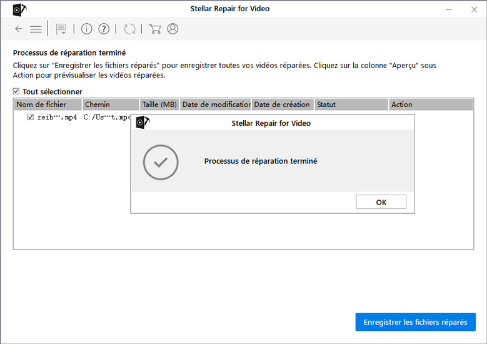Click the C:/Us…t.mp4 path cell

point(106,118)
